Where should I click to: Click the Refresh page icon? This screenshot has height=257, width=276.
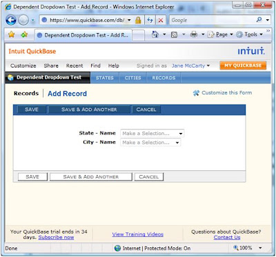coord(150,20)
